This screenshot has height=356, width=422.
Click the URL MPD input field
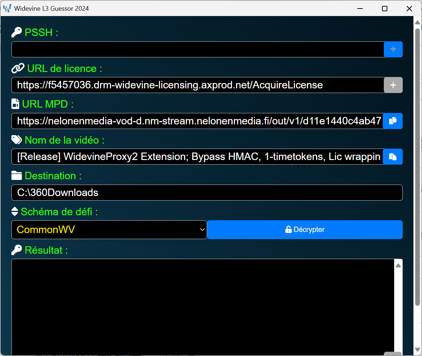(x=197, y=121)
